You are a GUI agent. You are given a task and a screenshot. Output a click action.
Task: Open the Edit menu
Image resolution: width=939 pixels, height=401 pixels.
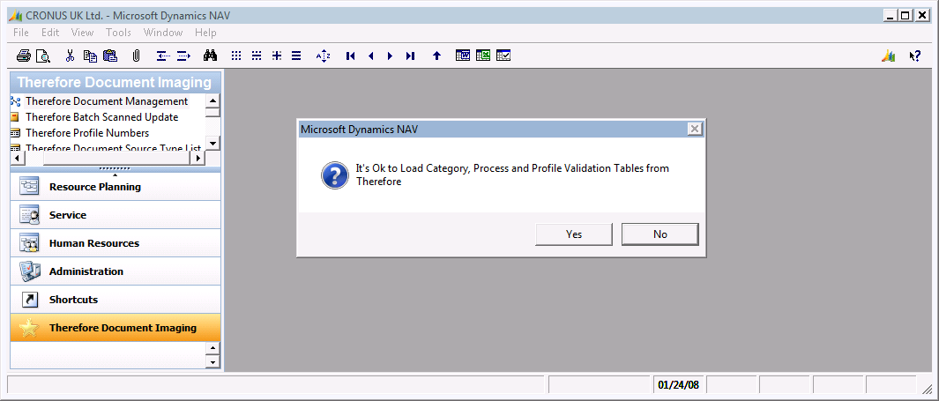(50, 33)
